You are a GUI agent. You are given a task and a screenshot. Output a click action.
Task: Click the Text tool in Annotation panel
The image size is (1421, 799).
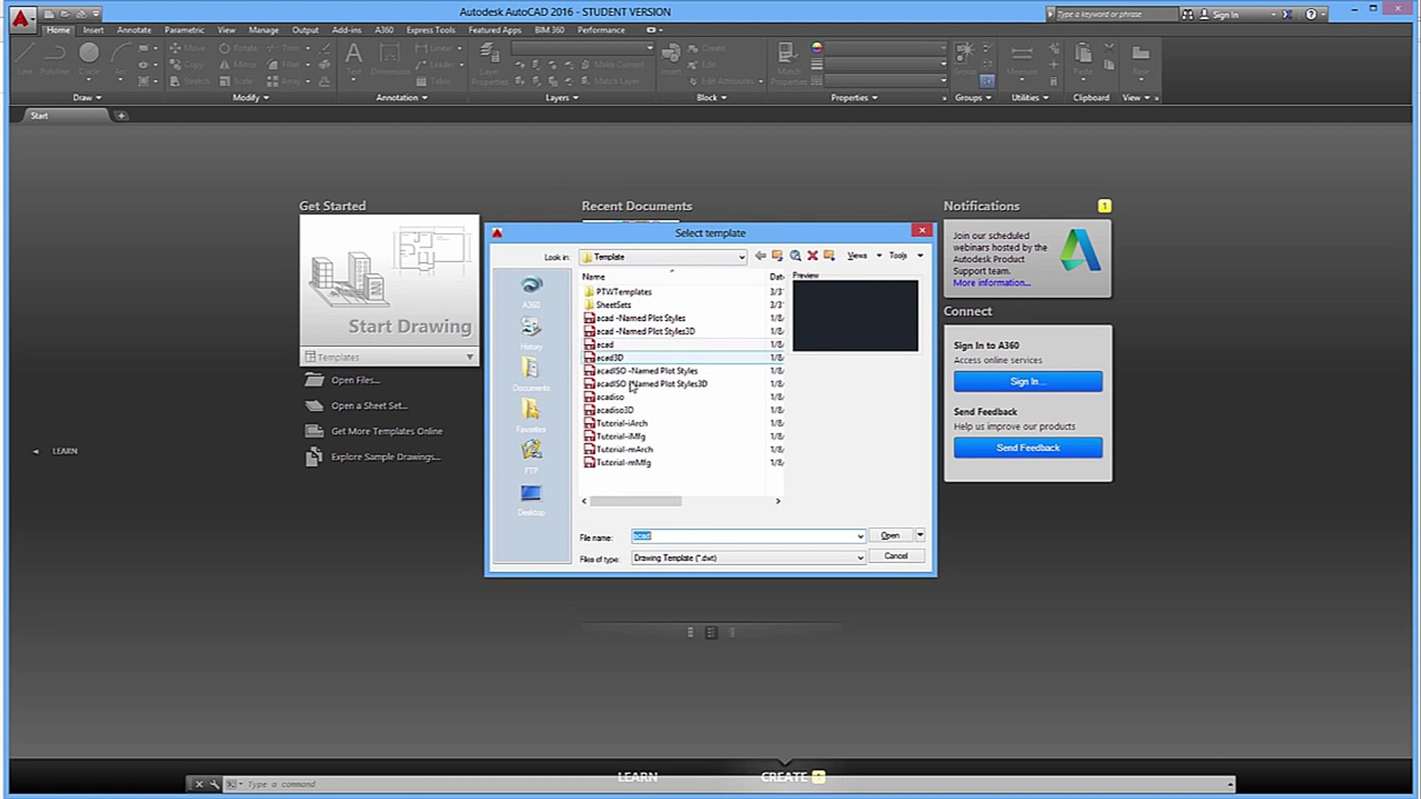pos(354,58)
